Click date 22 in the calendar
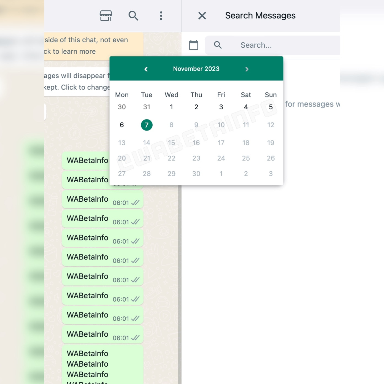The width and height of the screenshot is (384, 384). click(x=171, y=158)
